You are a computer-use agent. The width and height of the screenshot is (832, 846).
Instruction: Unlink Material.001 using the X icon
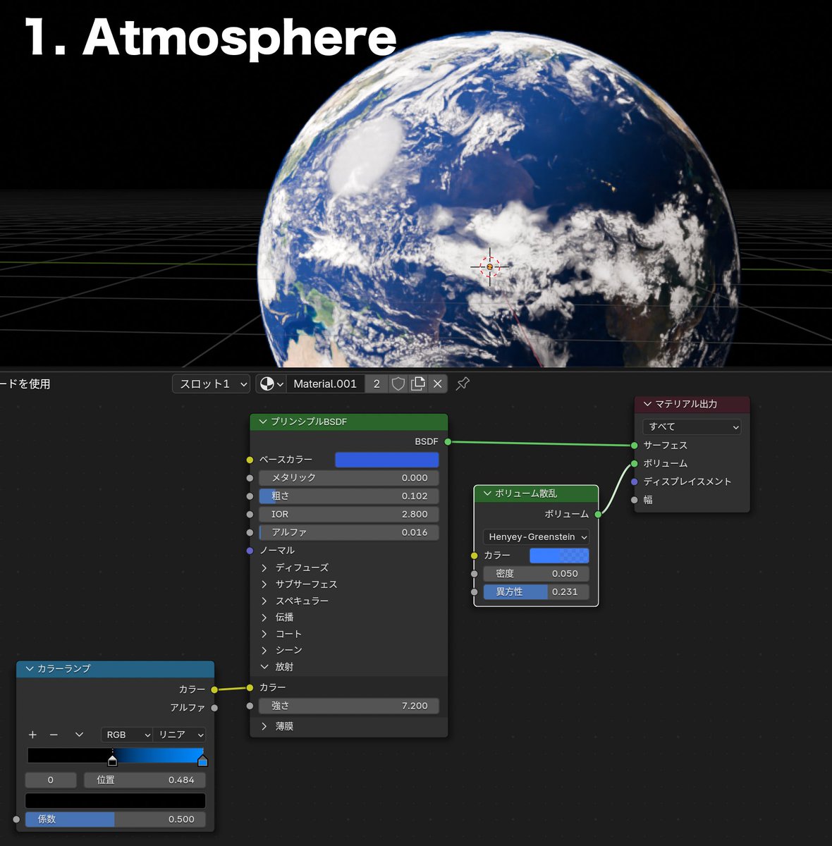(437, 384)
